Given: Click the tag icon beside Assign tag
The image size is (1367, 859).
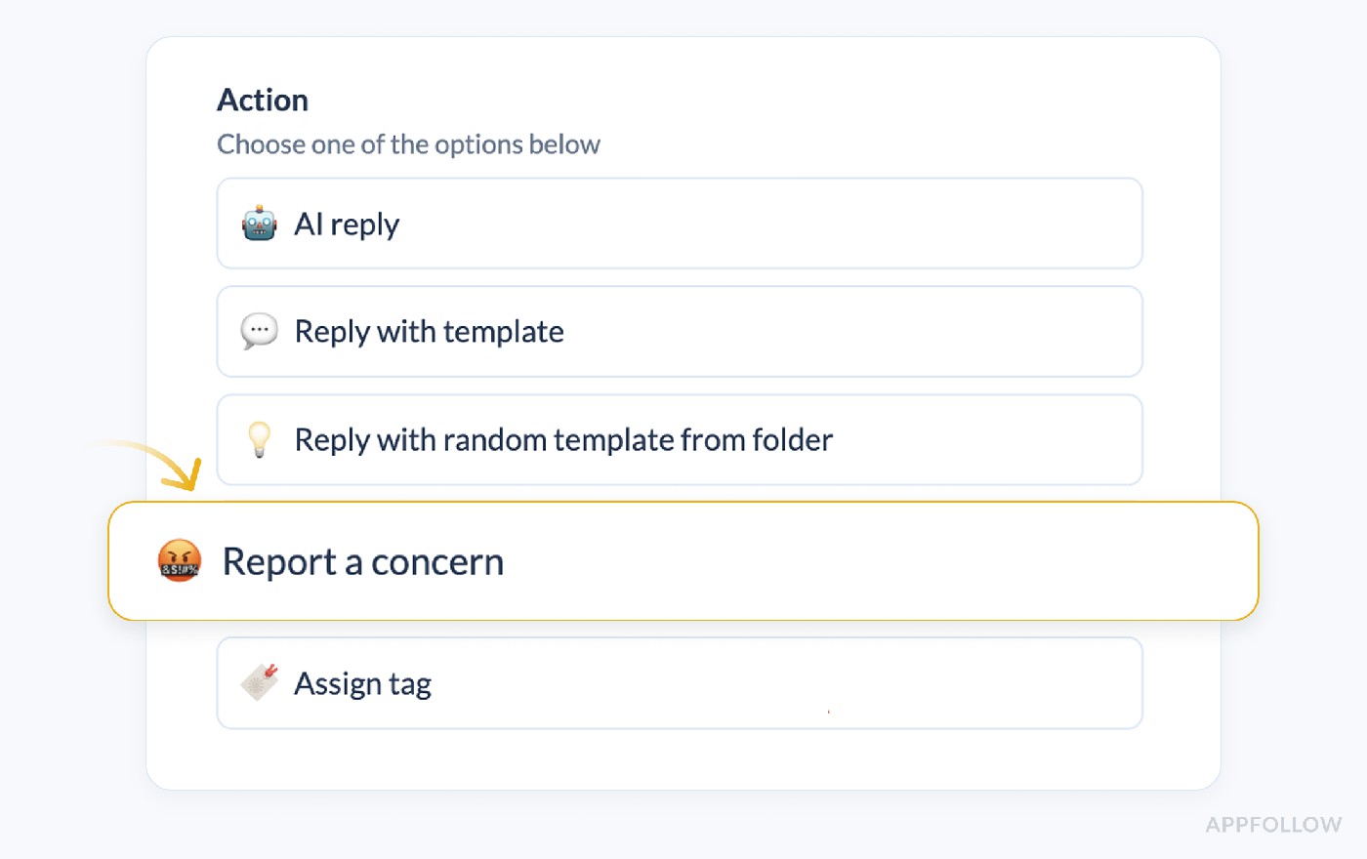Looking at the screenshot, I should click(260, 682).
